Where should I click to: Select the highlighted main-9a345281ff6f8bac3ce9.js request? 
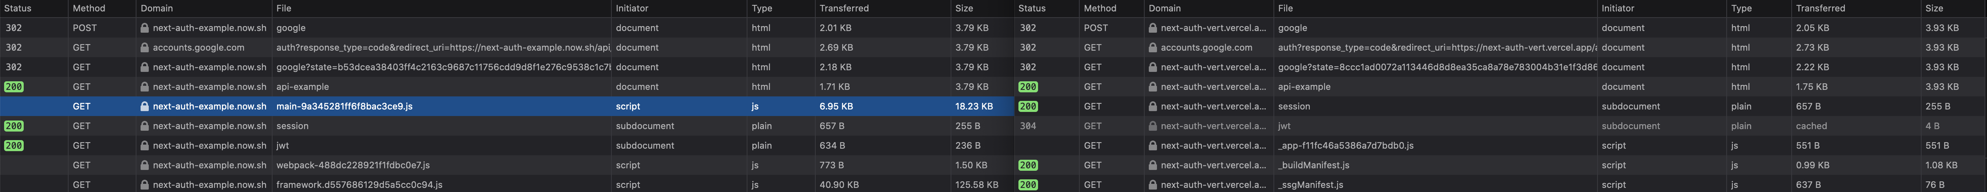pos(507,106)
